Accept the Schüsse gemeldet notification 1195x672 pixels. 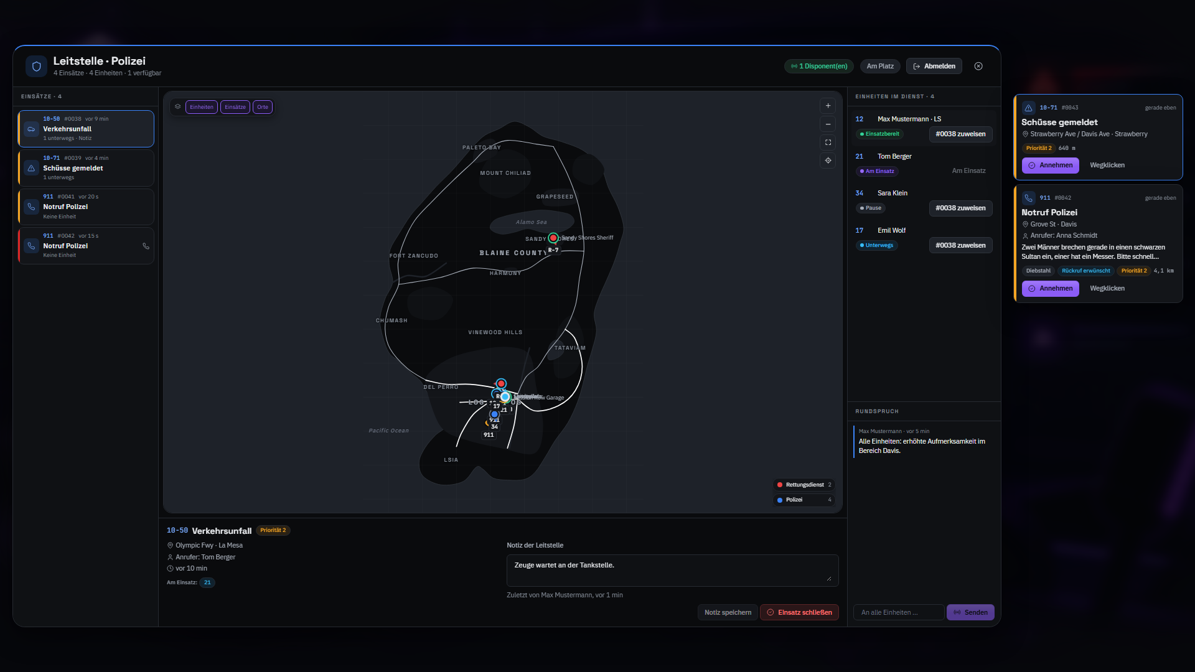click(1050, 166)
